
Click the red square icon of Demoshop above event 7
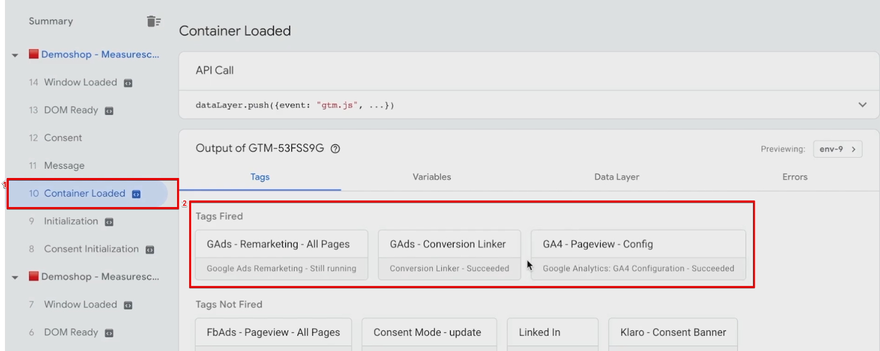(34, 276)
